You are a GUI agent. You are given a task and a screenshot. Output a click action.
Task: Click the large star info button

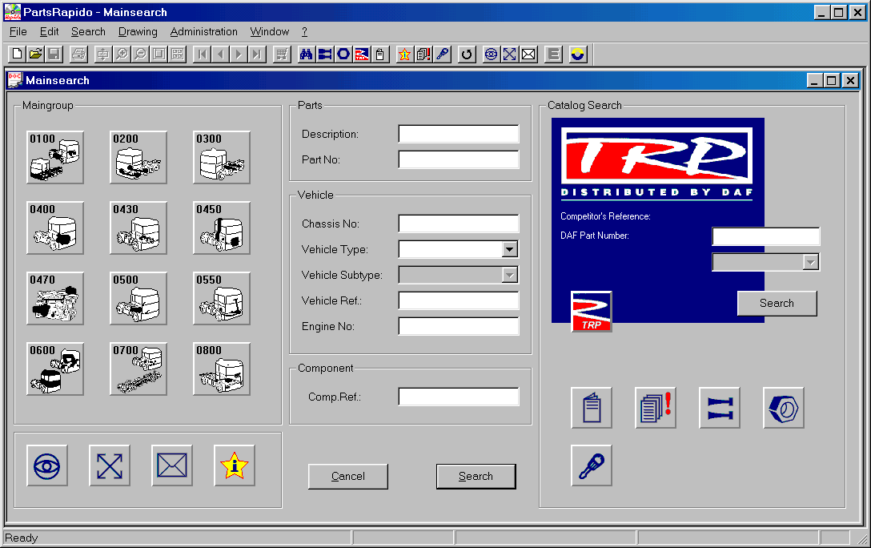point(235,465)
